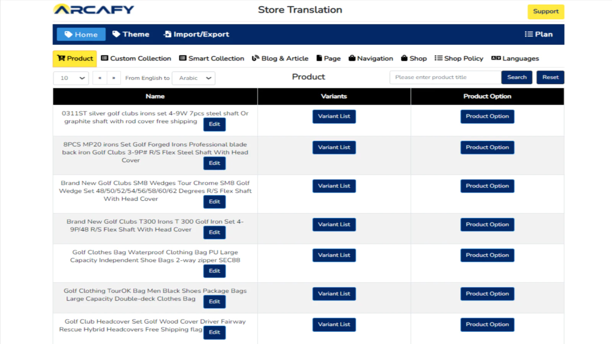612x344 pixels.
Task: Edit the 0311ST silver golf clubs product
Action: pyautogui.click(x=215, y=124)
